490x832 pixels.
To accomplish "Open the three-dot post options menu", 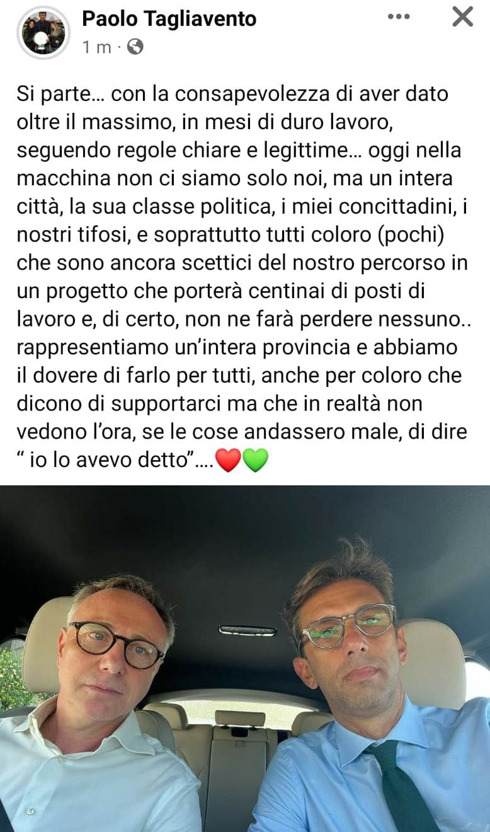I will click(x=399, y=17).
